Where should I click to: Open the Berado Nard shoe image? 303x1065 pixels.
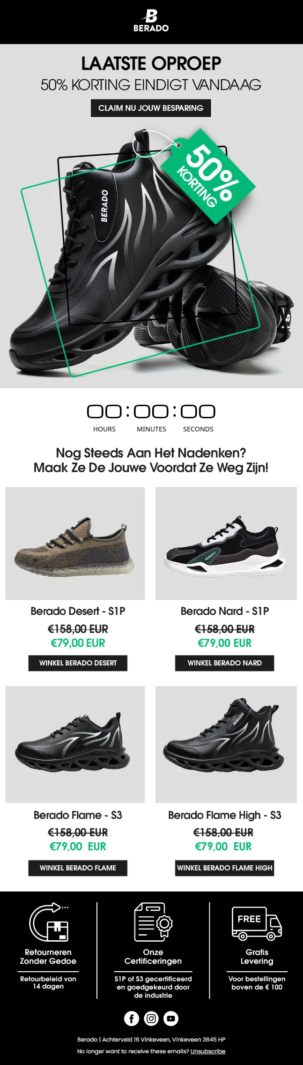point(226,543)
